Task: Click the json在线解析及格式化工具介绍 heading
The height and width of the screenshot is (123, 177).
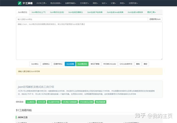Action: tap(36, 87)
